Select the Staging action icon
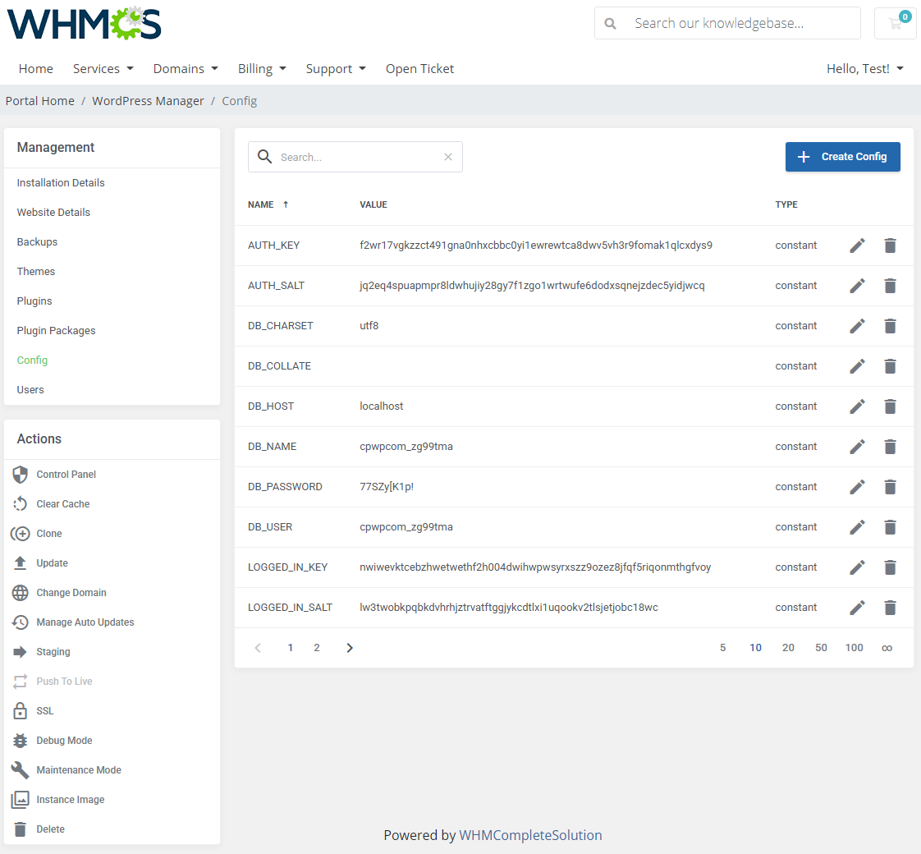 coord(19,651)
